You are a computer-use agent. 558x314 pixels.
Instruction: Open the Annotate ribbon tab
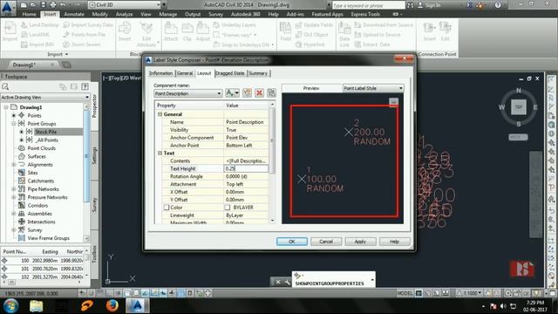[x=73, y=14]
